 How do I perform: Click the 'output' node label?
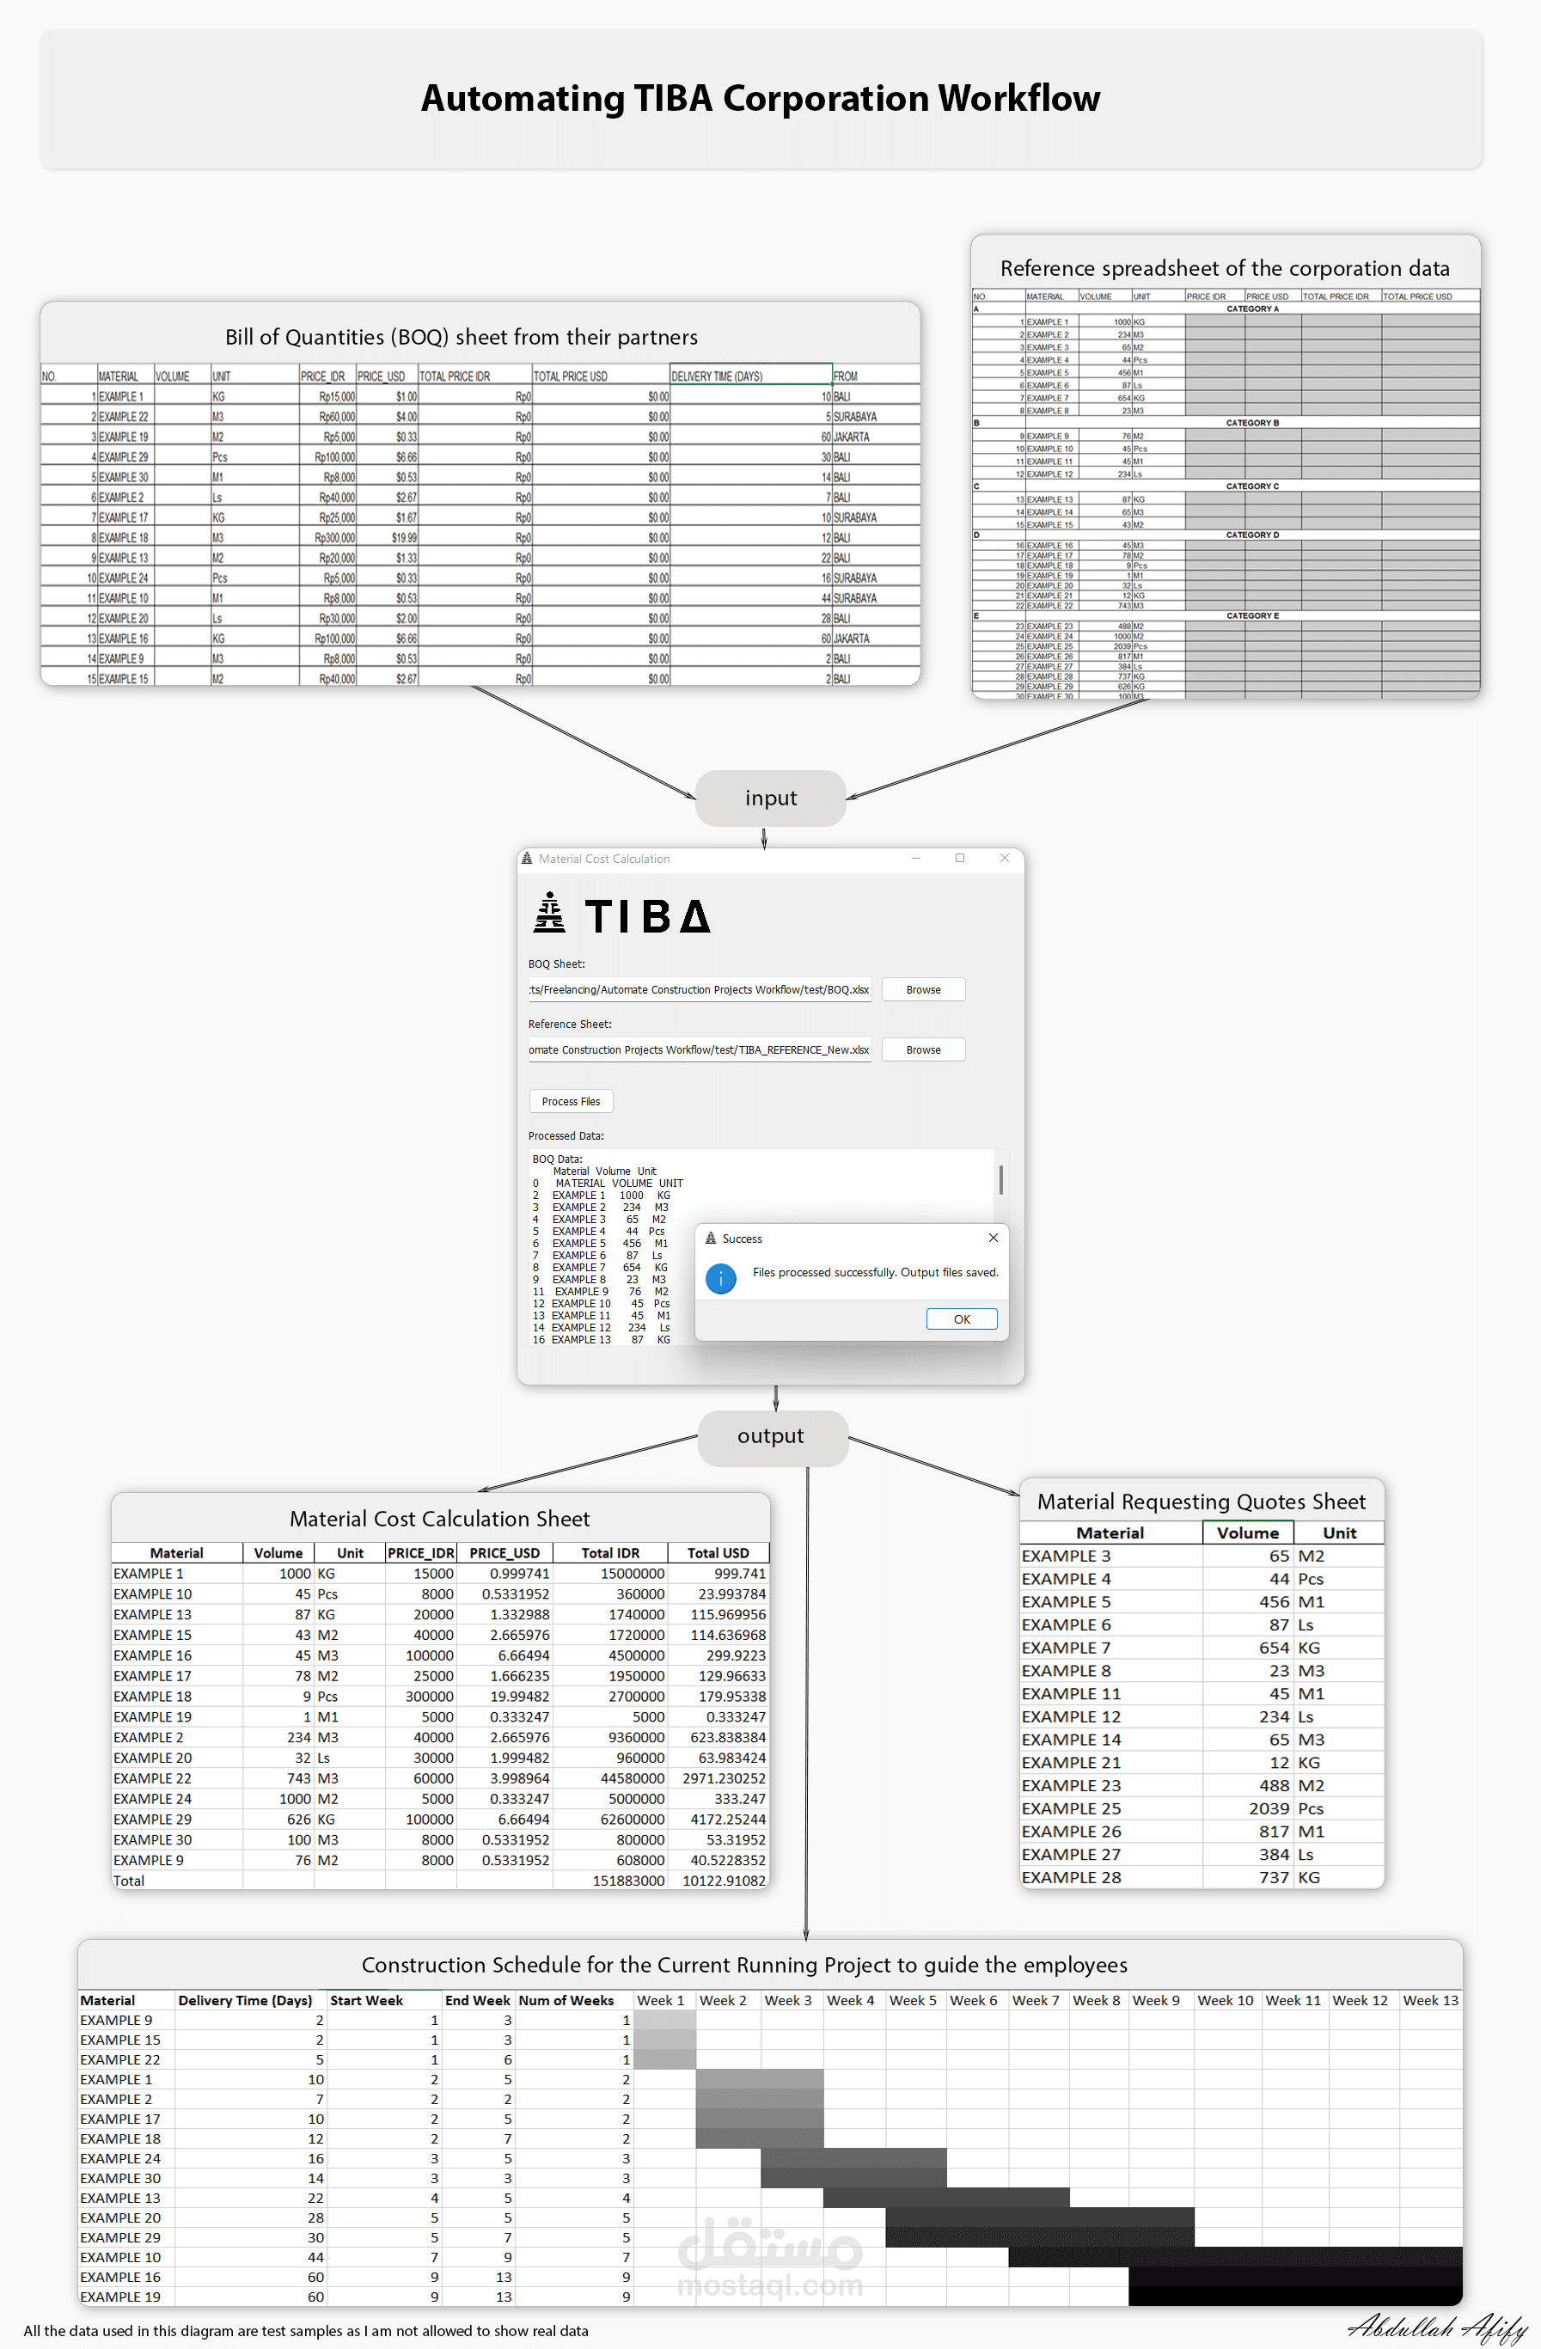point(771,1437)
